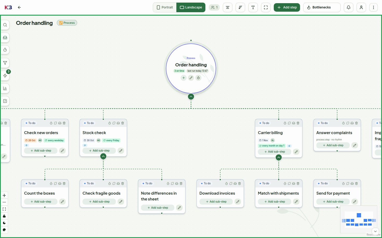Screen dimensions: 382x238
Task: Zoom out the canvas with the minus control
Action: 4,202
